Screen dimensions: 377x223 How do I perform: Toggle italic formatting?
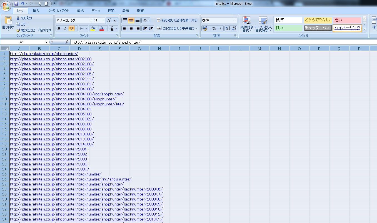coord(65,28)
